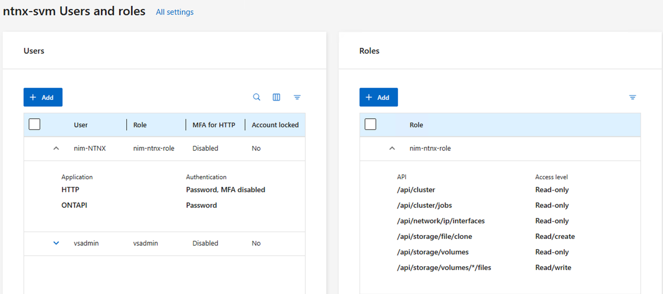663x294 pixels.
Task: Click Disabled MFA value for nim-NTNX
Action: tap(206, 148)
